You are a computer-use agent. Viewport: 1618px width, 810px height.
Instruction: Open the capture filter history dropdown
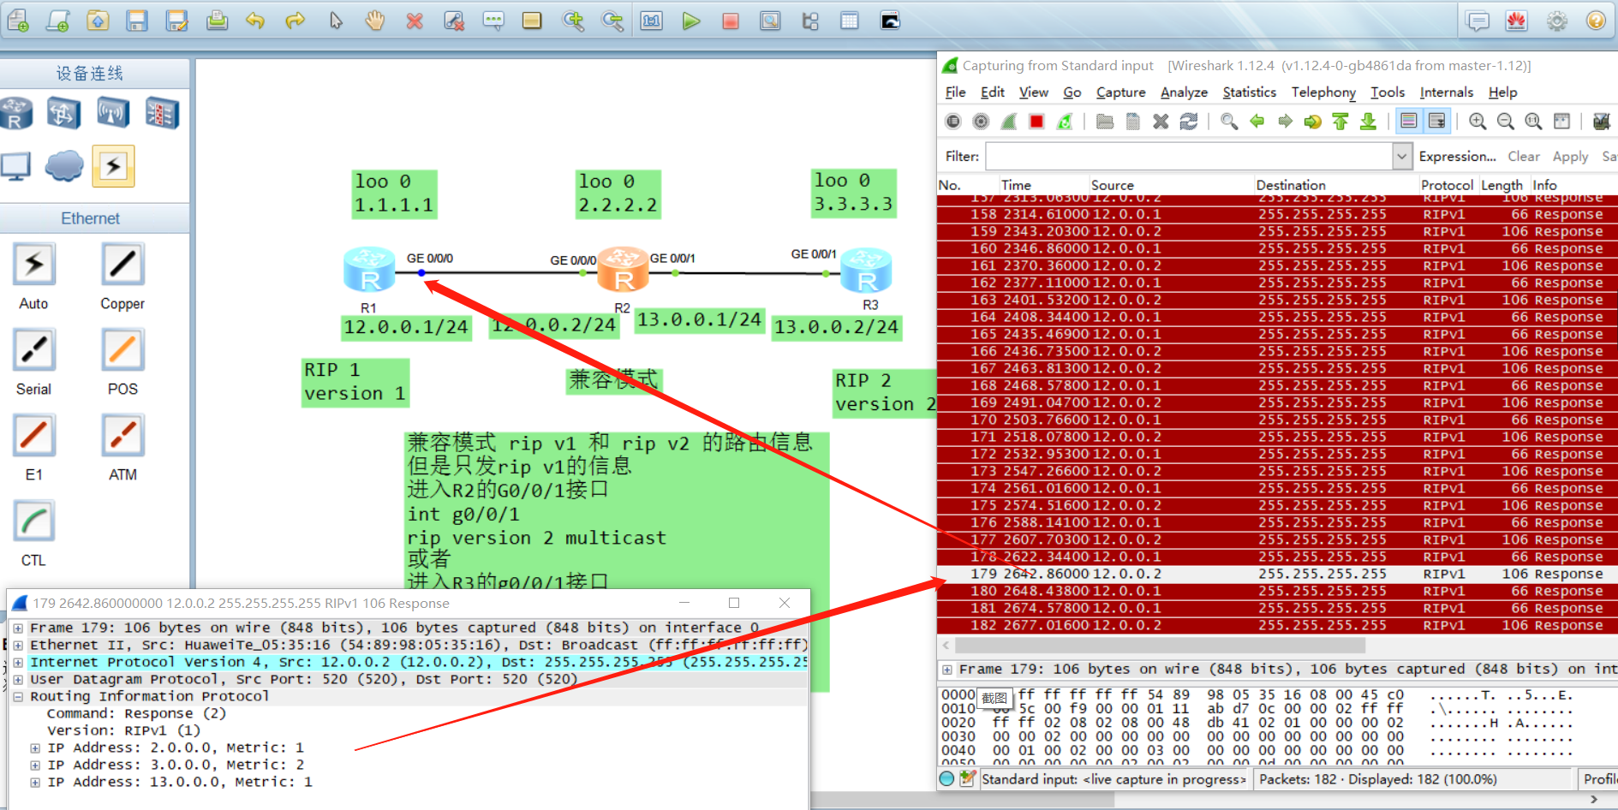[x=1402, y=156]
